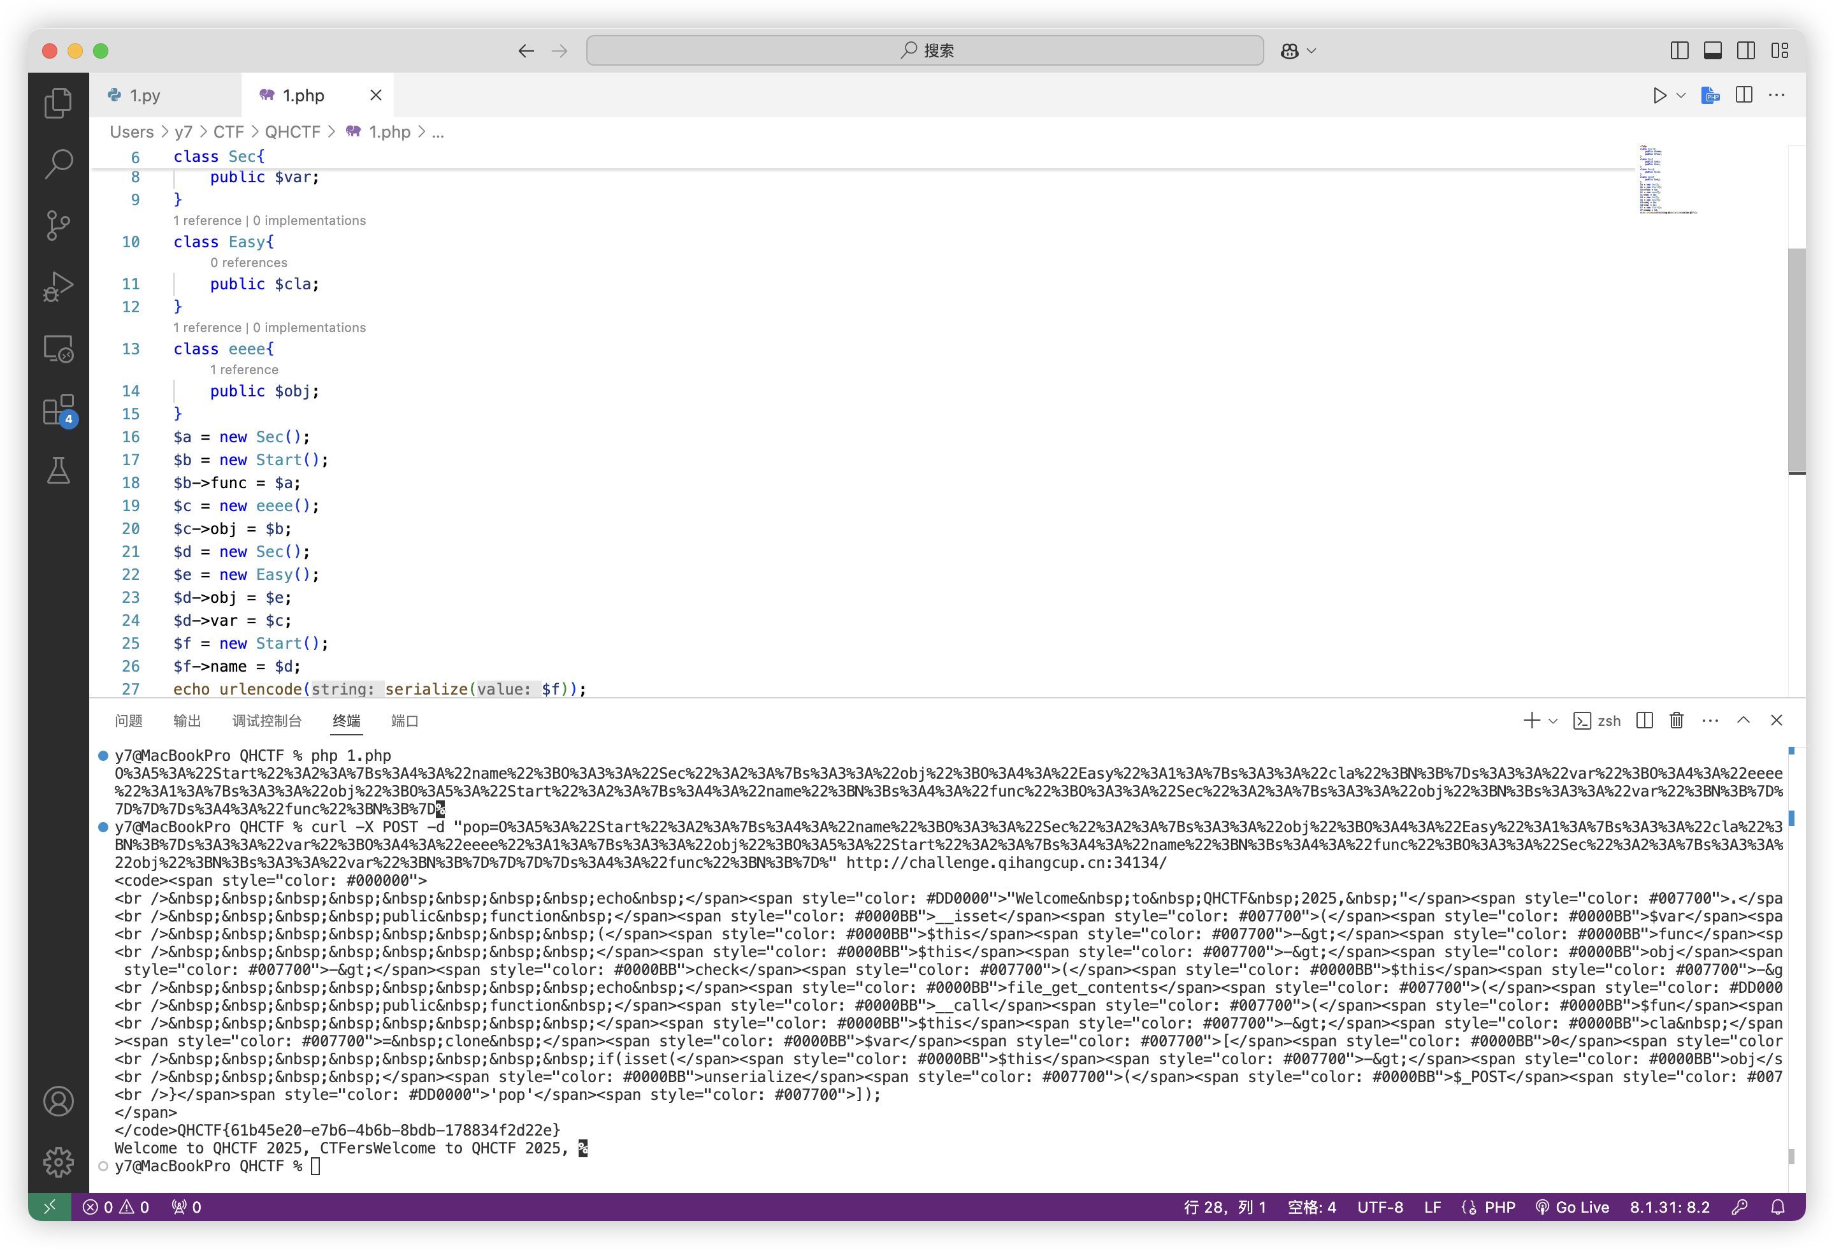Toggle the secondary sidebar layout button
The image size is (1834, 1249).
coord(1745,50)
